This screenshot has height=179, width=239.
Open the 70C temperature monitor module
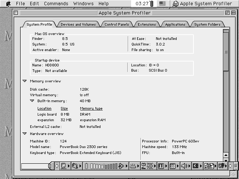(149, 166)
